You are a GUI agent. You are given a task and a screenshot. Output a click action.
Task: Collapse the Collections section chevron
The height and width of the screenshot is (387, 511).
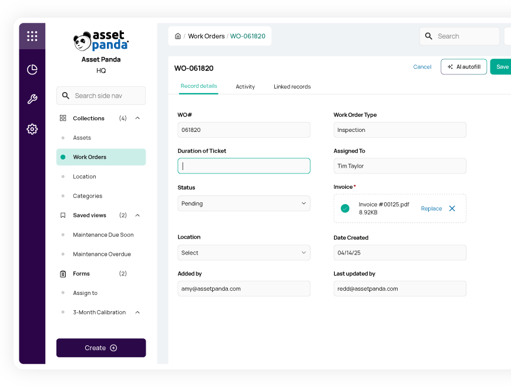pyautogui.click(x=137, y=118)
